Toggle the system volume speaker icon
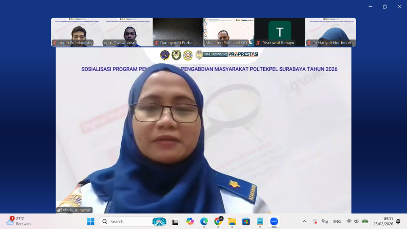 (356, 221)
